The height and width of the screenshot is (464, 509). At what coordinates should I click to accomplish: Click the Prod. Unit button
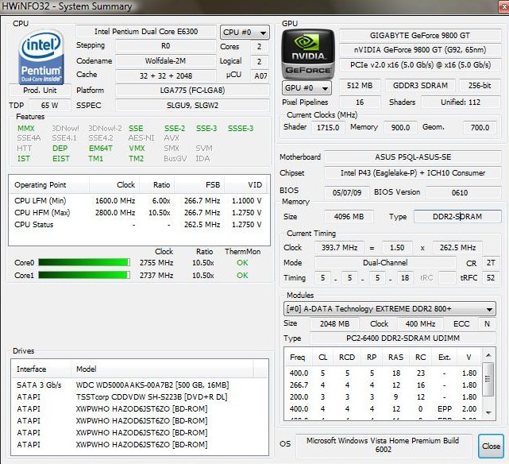[x=40, y=90]
